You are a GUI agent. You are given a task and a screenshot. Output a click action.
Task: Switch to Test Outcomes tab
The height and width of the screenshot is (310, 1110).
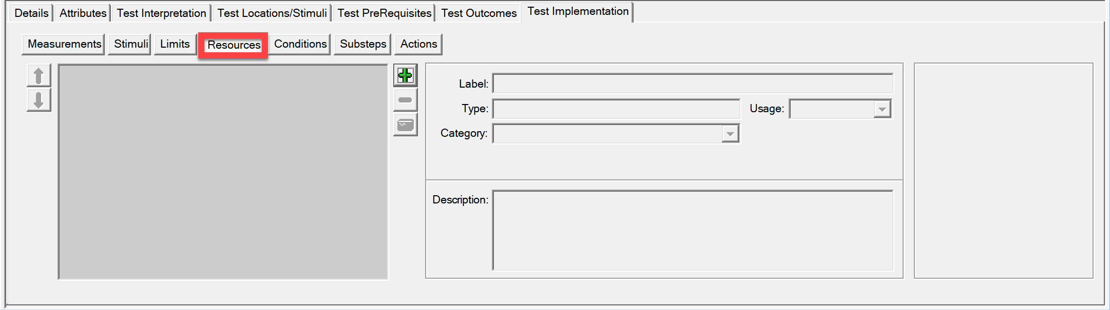click(x=479, y=13)
